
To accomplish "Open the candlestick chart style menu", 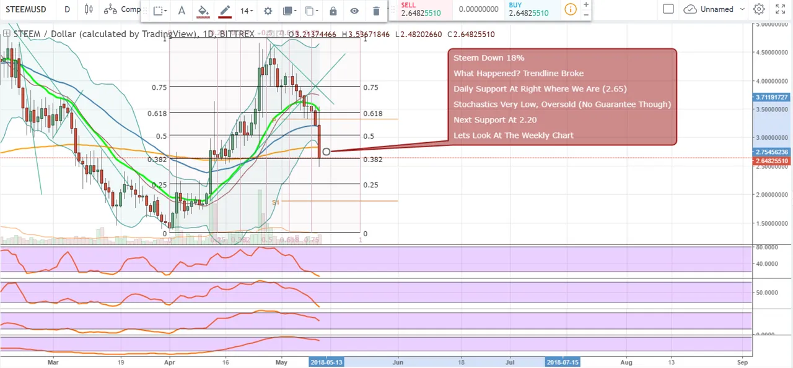I will 89,9.
